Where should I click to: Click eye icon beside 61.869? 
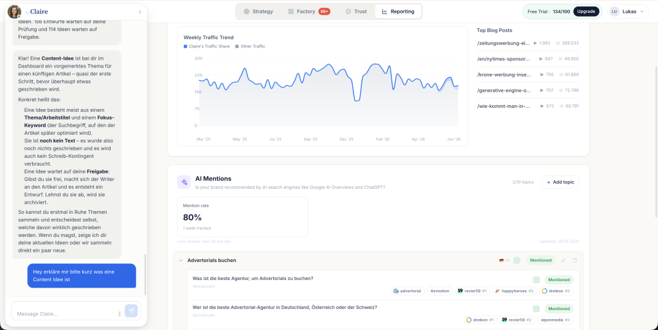coord(561,74)
